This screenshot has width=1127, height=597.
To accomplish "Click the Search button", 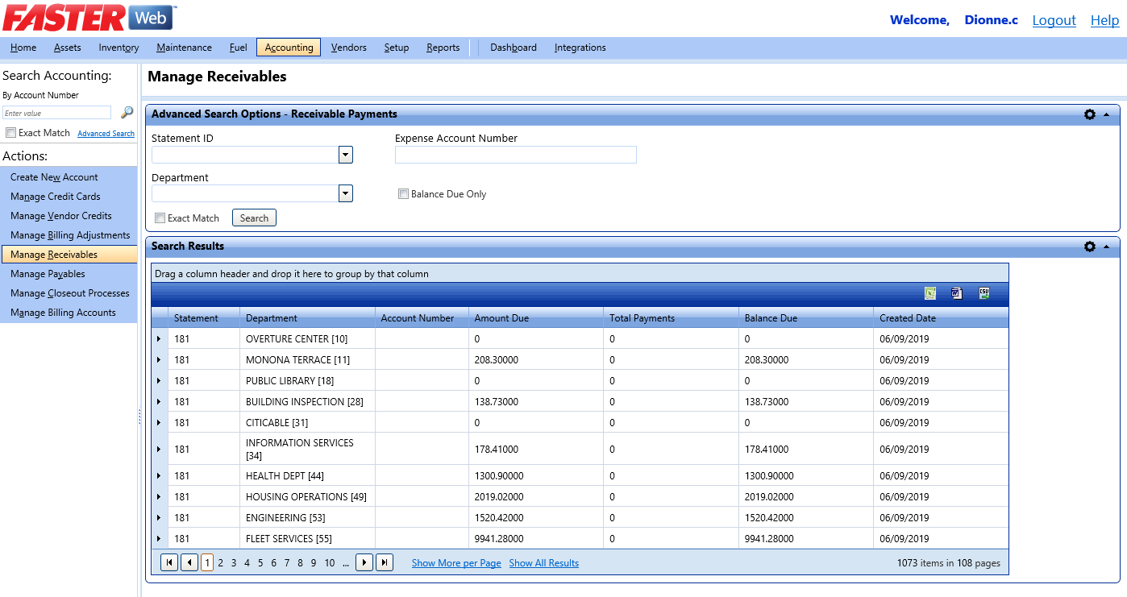I will 254,218.
